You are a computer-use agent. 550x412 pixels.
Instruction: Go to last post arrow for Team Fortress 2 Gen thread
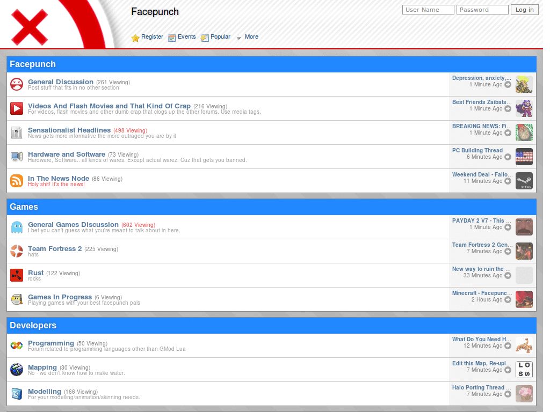[508, 251]
